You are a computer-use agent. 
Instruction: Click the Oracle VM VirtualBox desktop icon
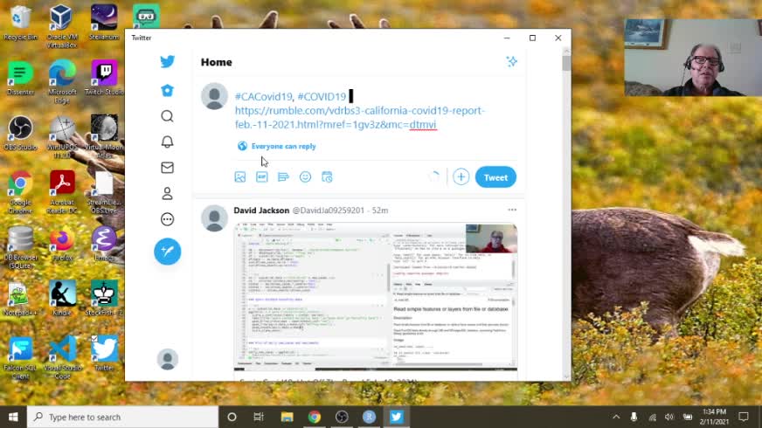62,26
